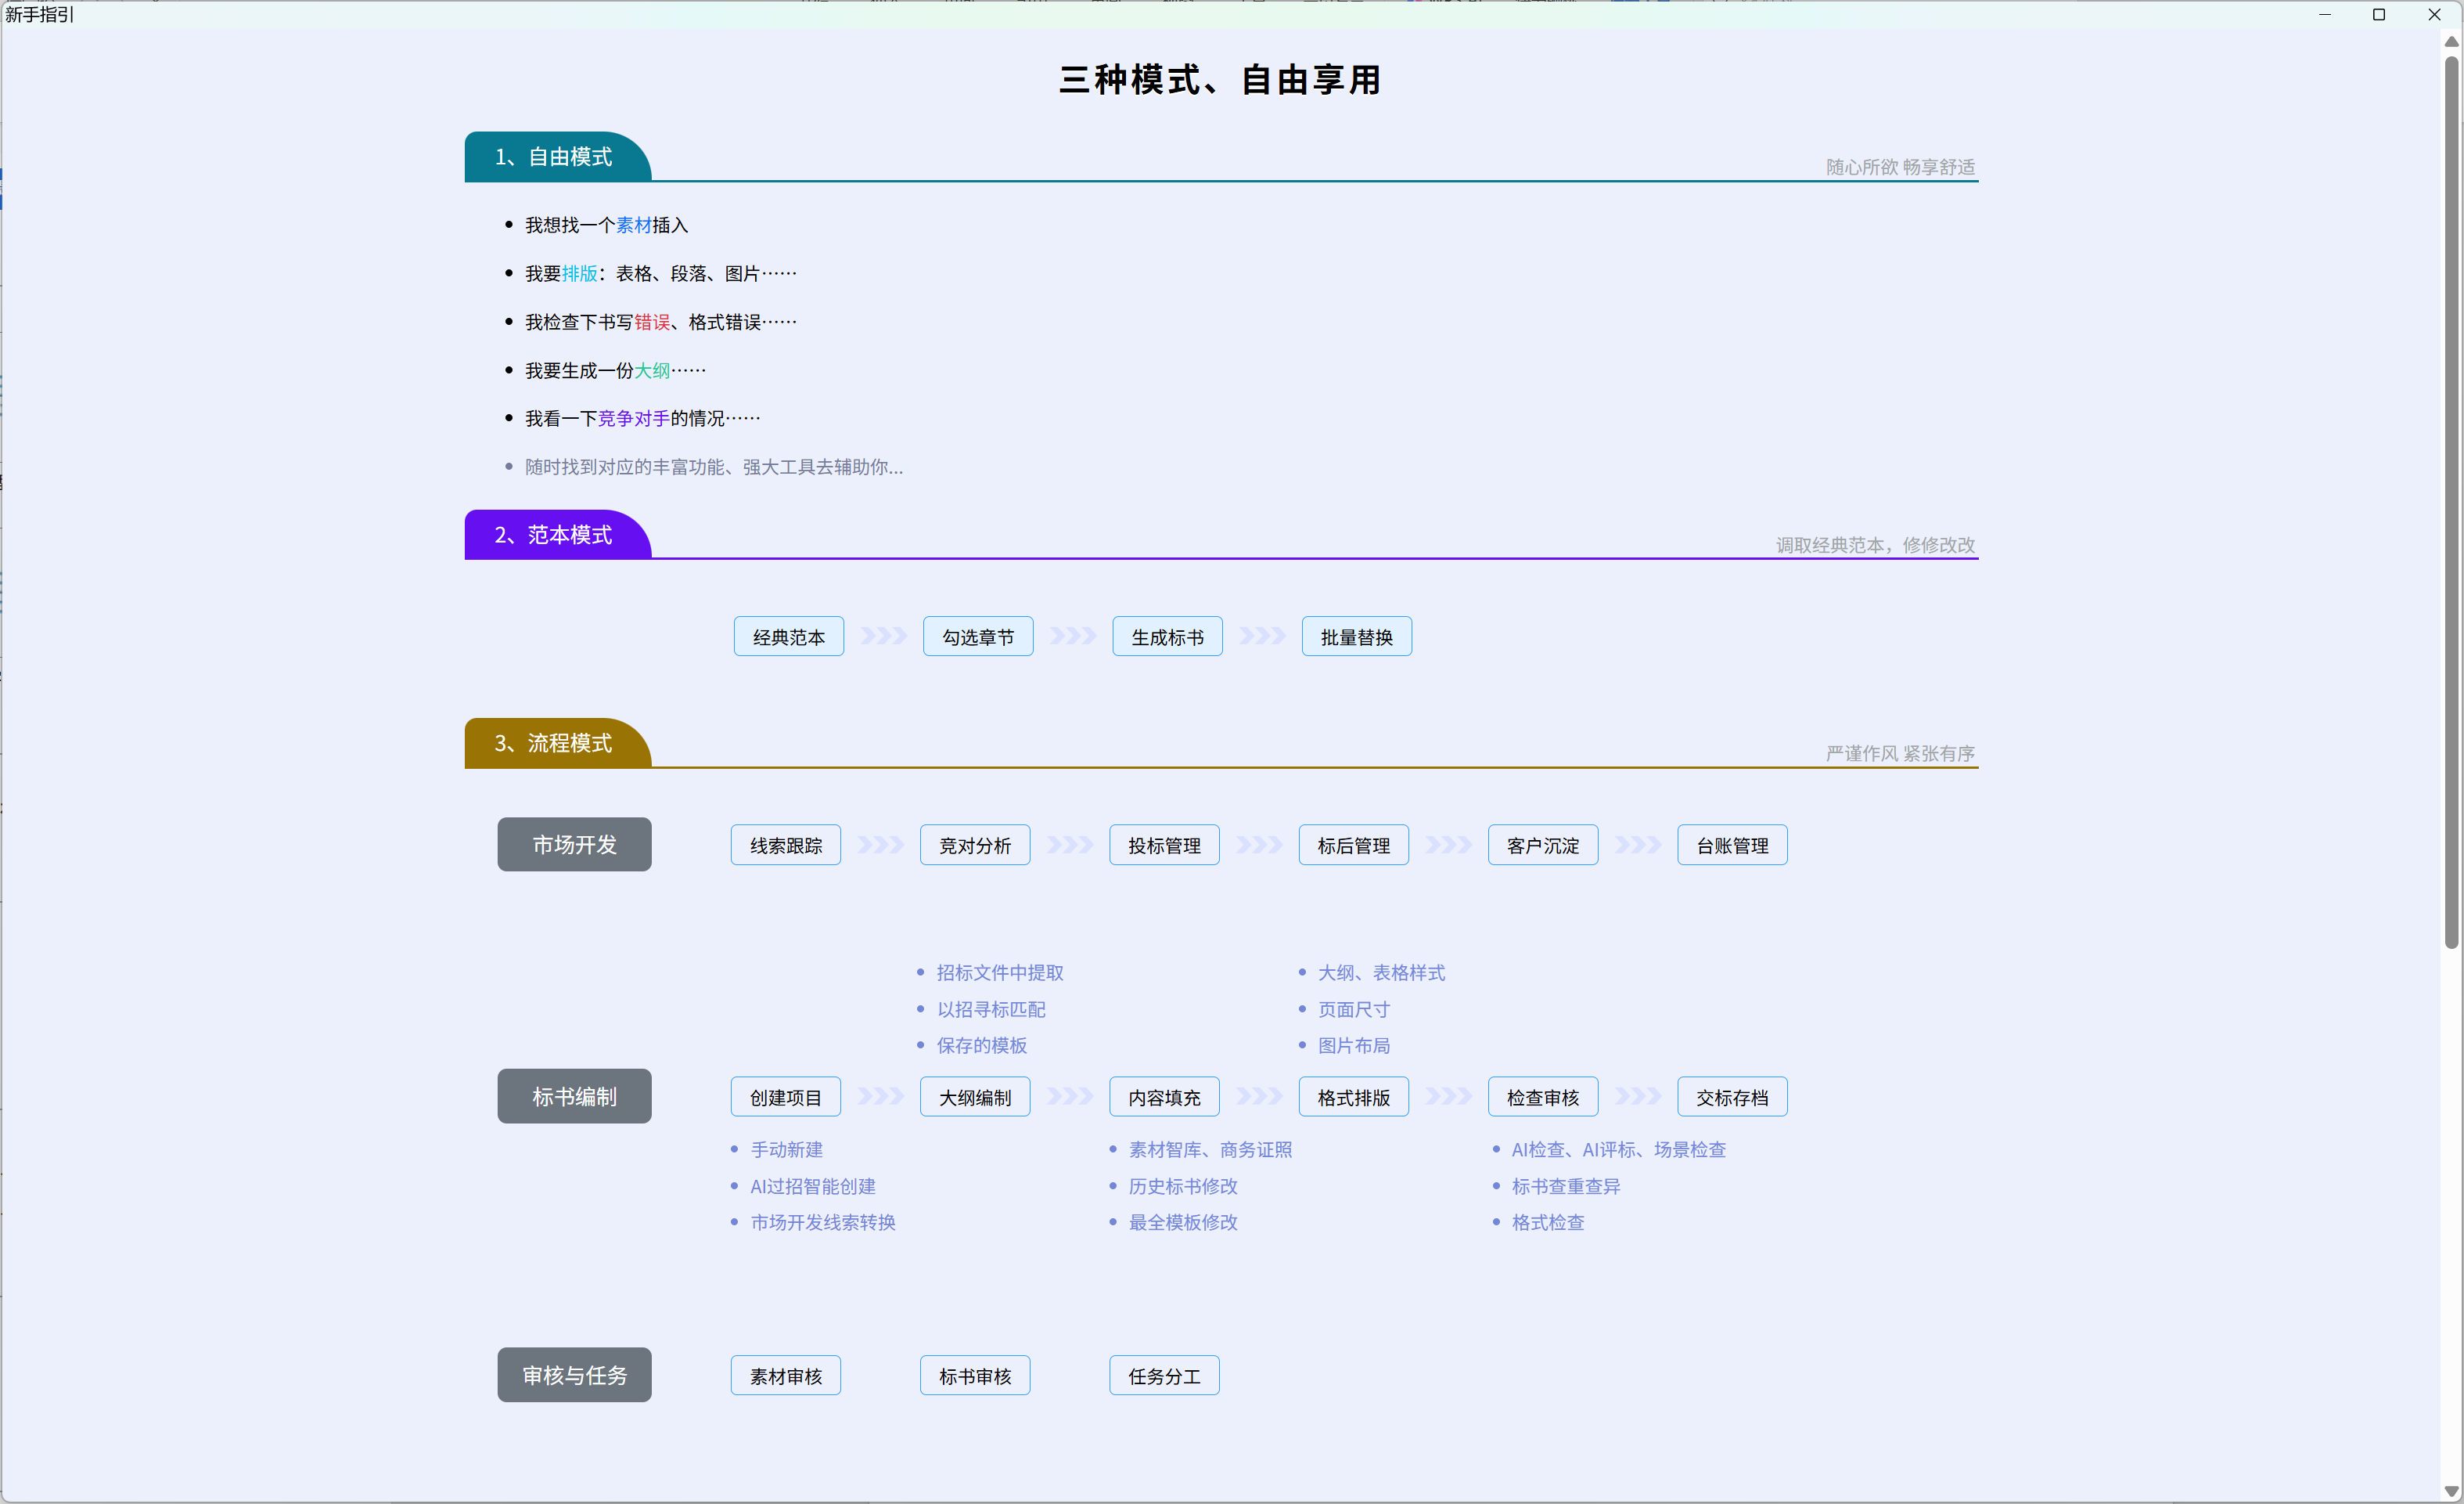This screenshot has height=1504, width=2464.
Task: Select the 创建项目 step
Action: tap(785, 1098)
